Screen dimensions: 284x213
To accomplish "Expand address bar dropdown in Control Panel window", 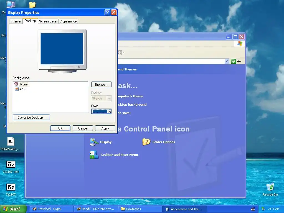I will click(x=227, y=61).
